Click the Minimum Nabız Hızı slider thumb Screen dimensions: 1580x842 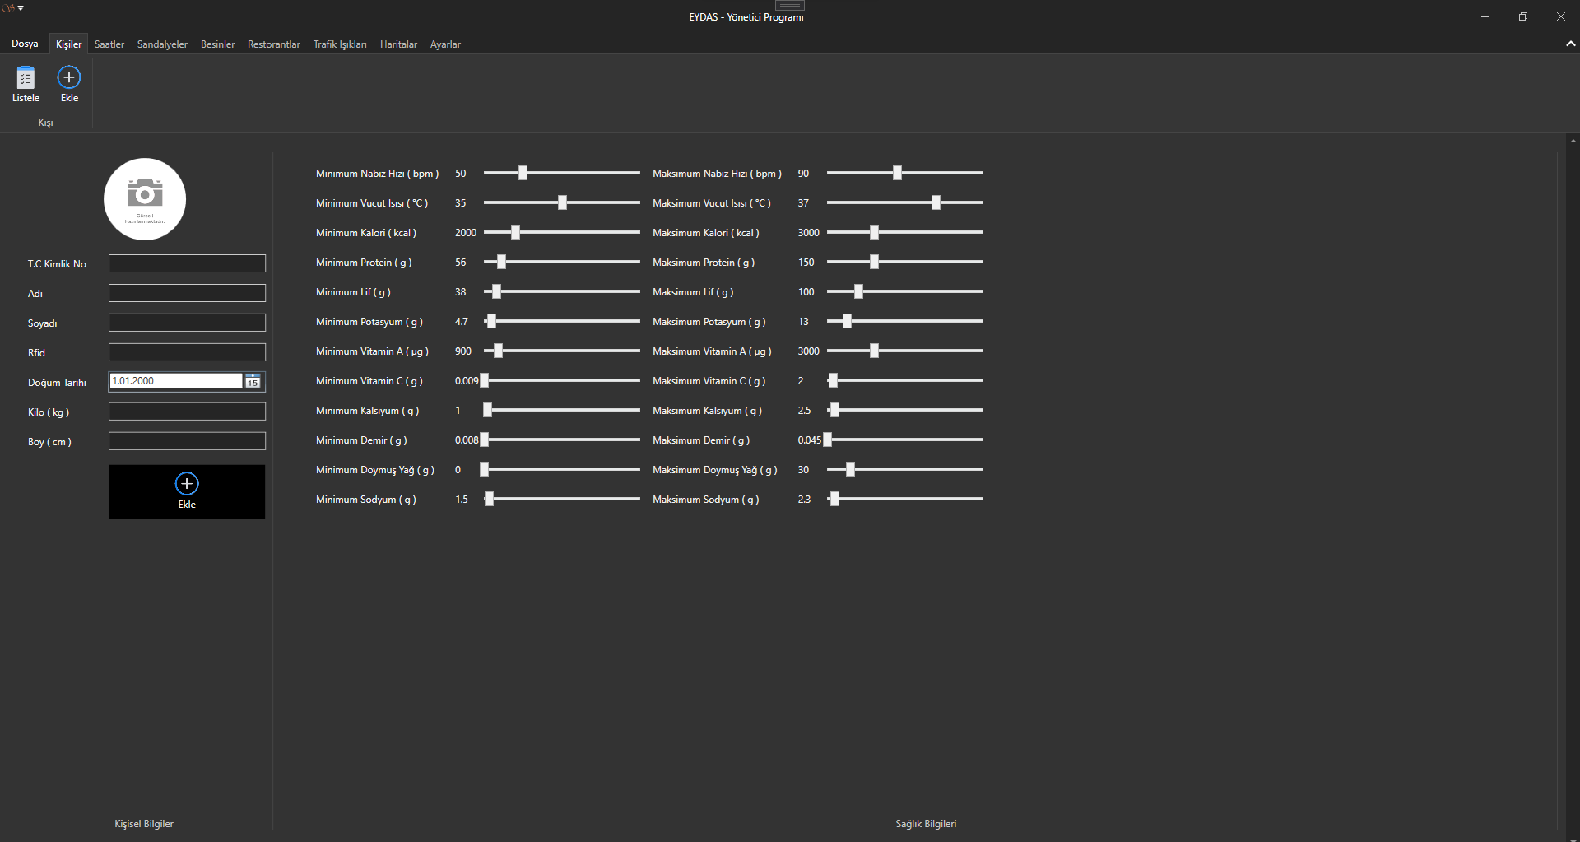coord(523,173)
